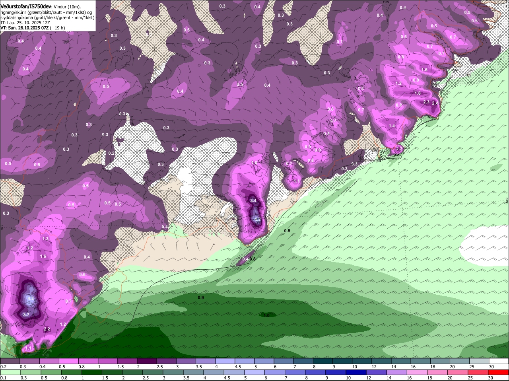The width and height of the screenshot is (509, 381).
Task: Click the 1.8 value in the eastern highlands
Action: pyautogui.click(x=418, y=93)
